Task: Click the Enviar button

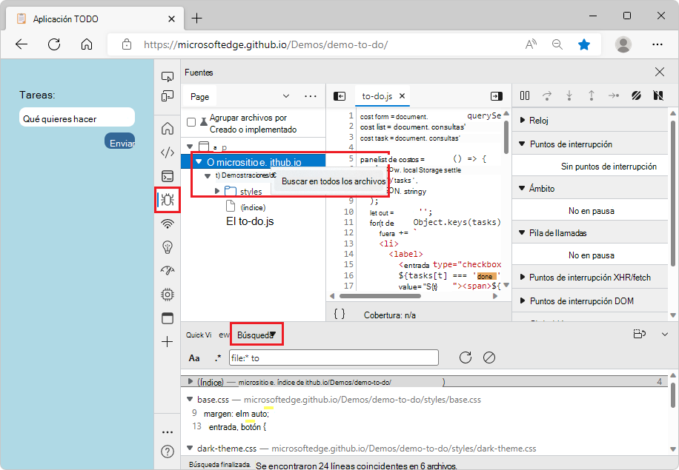Action: 119,141
